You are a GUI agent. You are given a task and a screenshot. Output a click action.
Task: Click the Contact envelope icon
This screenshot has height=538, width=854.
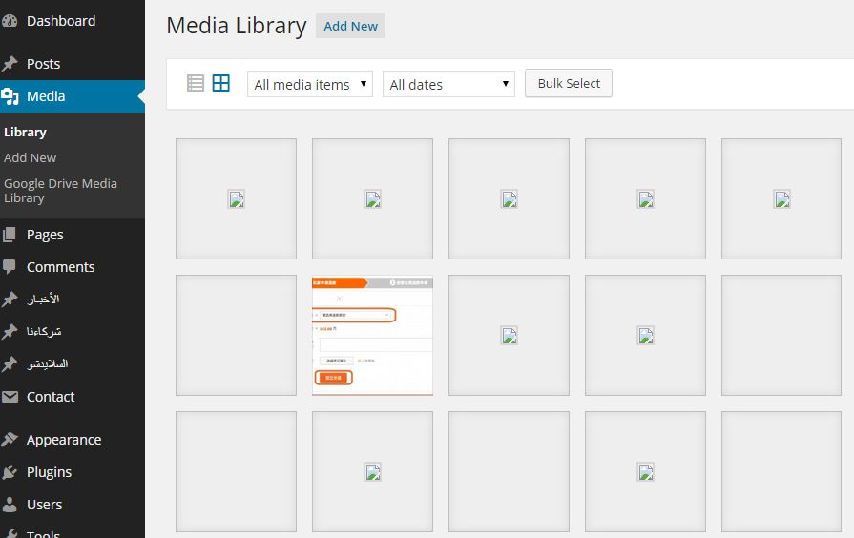coord(10,397)
